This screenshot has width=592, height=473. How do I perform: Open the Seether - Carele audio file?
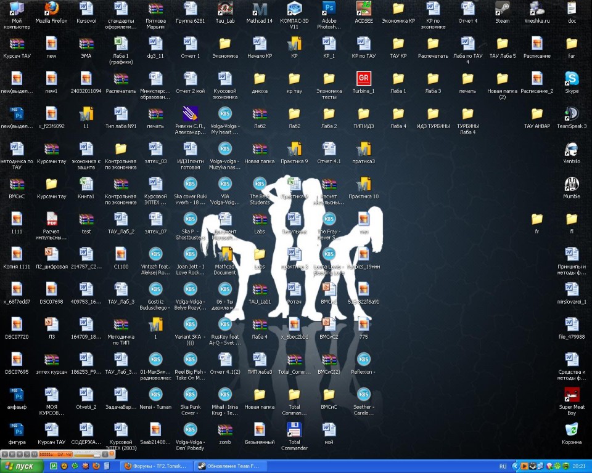364,401
